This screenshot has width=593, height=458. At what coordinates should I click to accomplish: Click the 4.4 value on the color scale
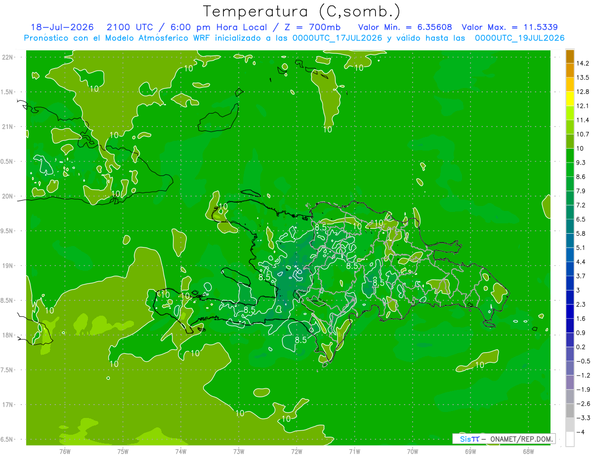581,262
